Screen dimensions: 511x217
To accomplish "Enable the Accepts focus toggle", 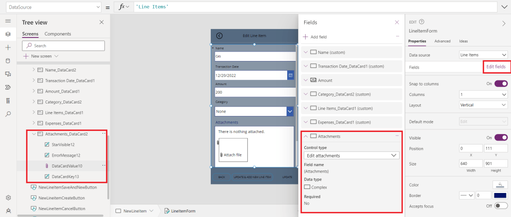I will [x=501, y=205].
